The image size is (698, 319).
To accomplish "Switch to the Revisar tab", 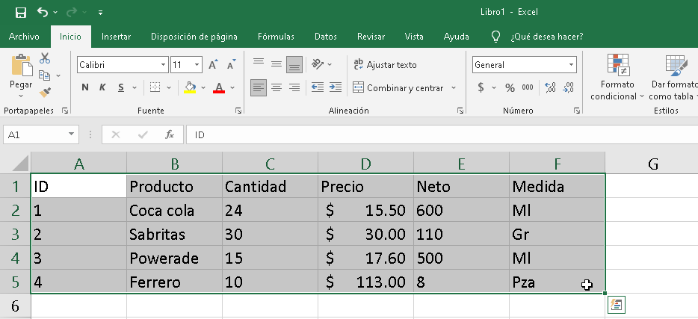I will (x=371, y=37).
